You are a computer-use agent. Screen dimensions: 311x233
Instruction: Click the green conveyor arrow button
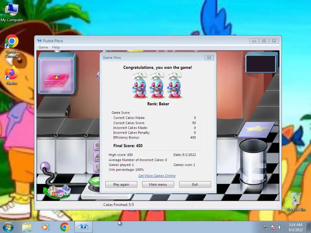click(x=94, y=182)
